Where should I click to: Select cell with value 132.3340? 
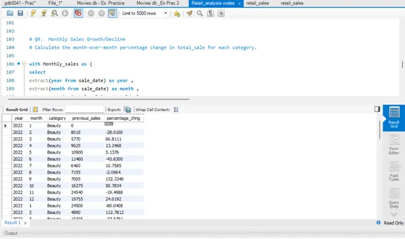coord(124,179)
